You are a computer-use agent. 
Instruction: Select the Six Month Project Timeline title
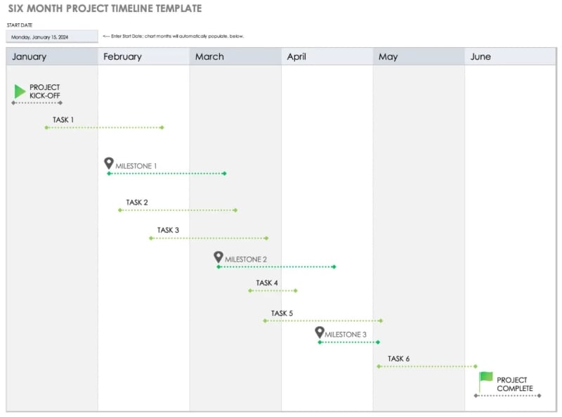tap(105, 9)
